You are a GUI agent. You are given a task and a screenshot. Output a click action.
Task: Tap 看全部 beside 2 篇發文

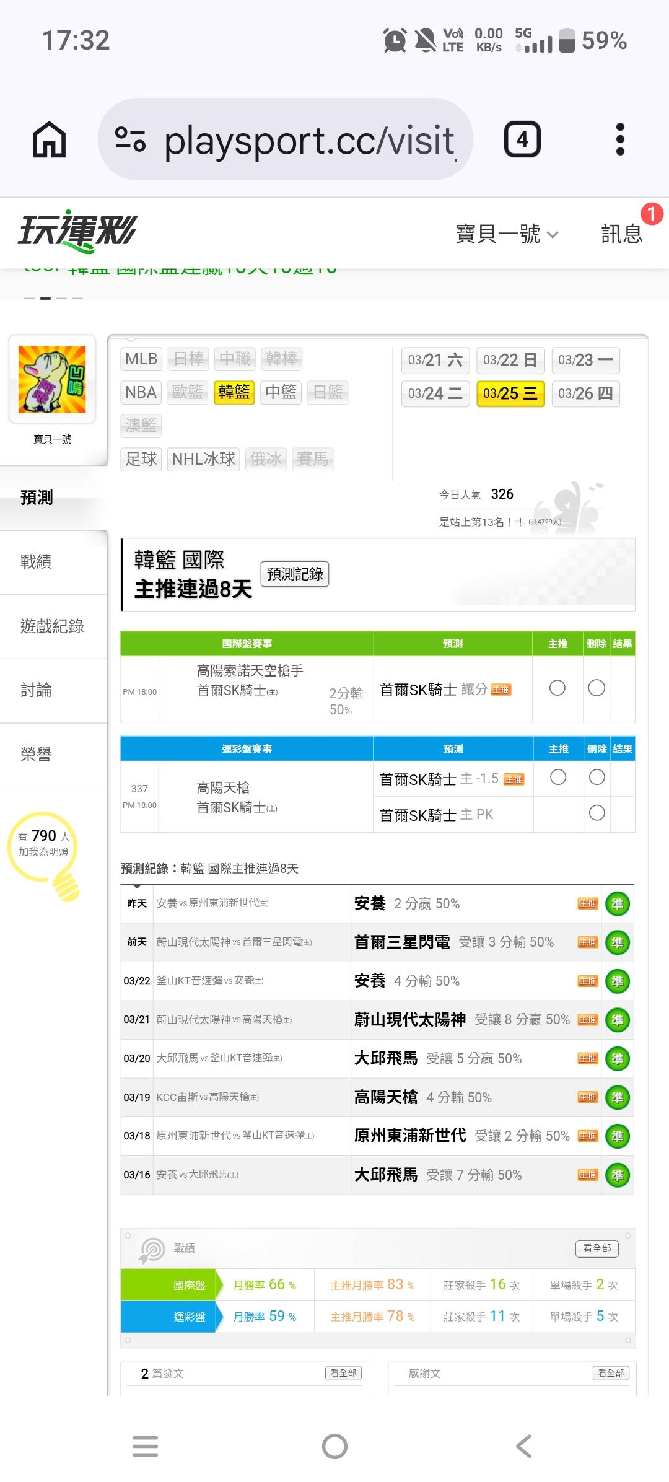coord(343,1373)
